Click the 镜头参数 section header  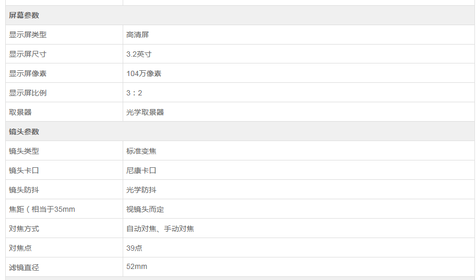pos(240,132)
